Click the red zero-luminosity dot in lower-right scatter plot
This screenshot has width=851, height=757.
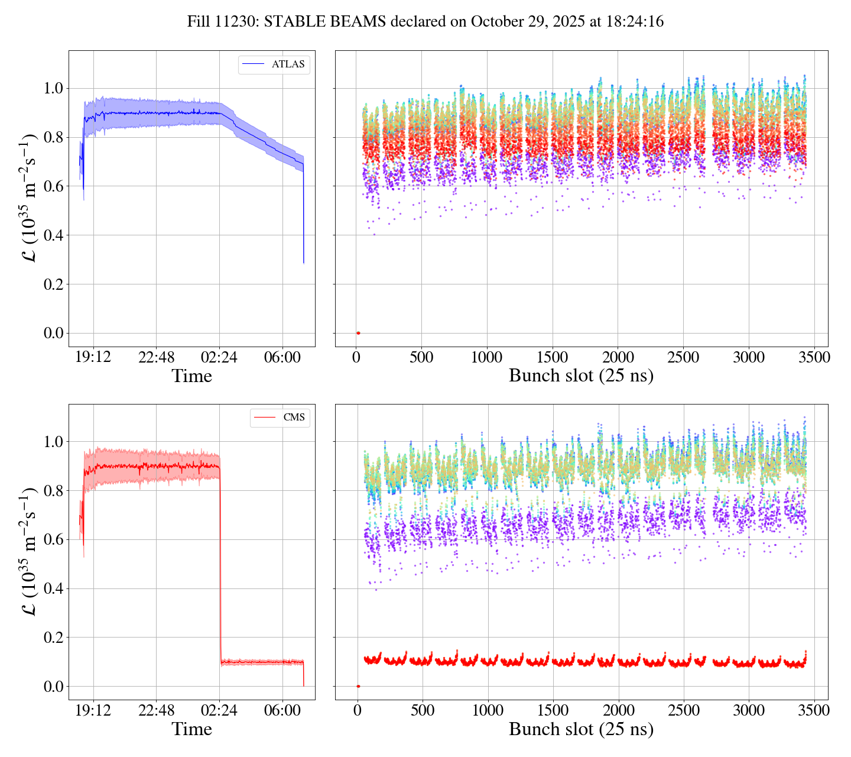click(358, 686)
